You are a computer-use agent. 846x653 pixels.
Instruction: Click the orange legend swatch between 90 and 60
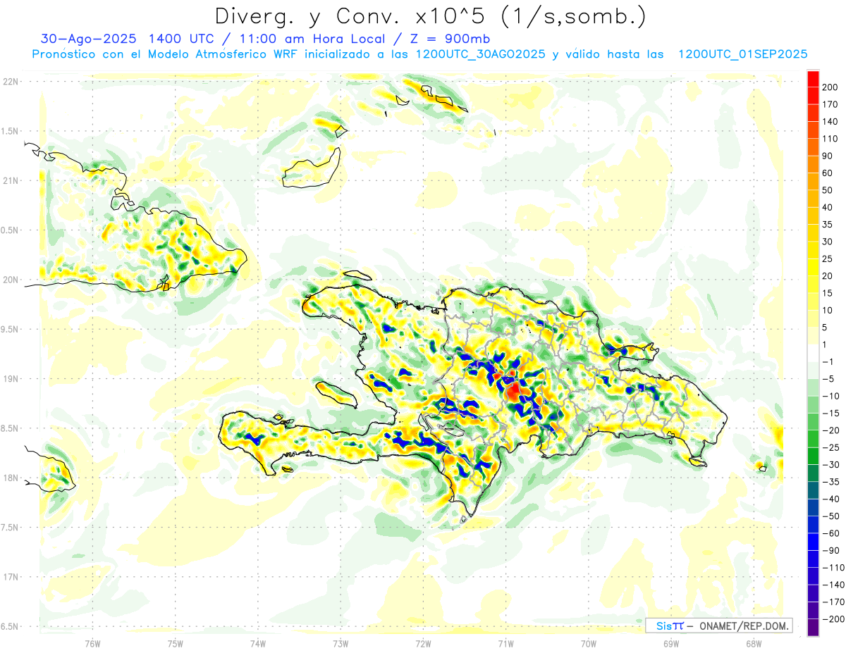(x=813, y=164)
